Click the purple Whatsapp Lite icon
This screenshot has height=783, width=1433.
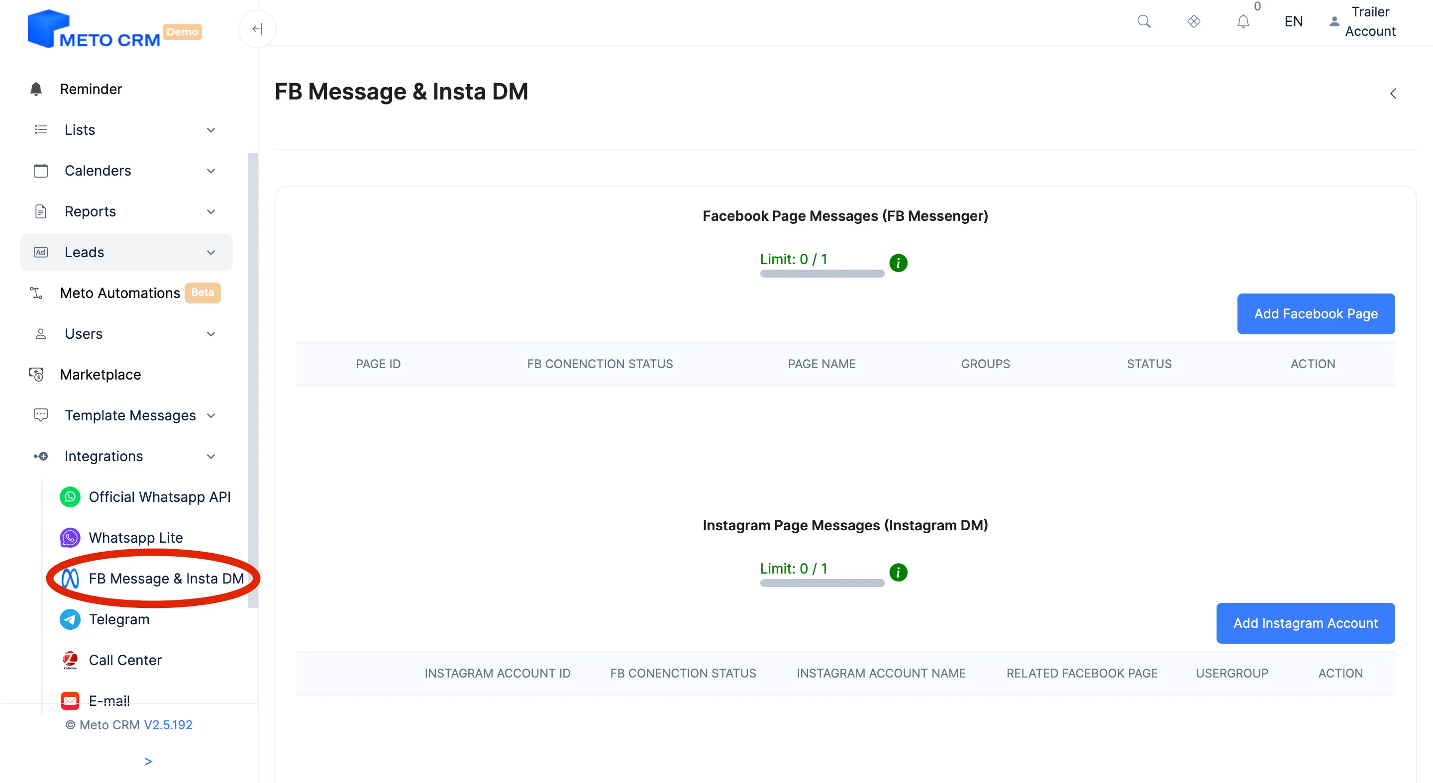coord(70,538)
